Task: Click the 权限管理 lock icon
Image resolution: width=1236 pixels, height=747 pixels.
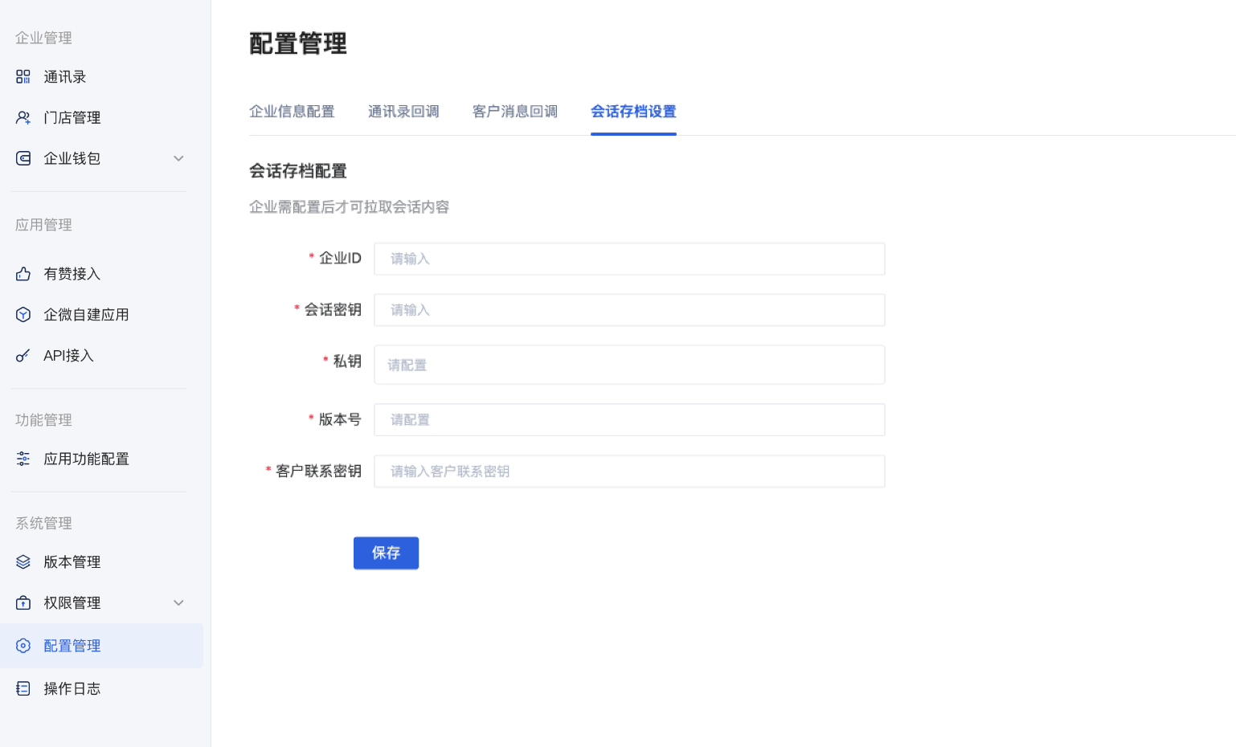Action: coord(23,603)
